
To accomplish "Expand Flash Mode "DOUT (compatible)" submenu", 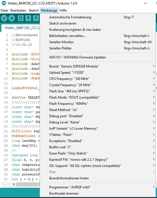I will 98,97.
